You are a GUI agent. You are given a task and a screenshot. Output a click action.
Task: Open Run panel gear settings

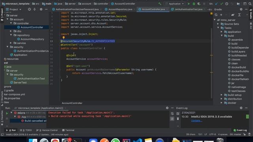tap(167, 108)
